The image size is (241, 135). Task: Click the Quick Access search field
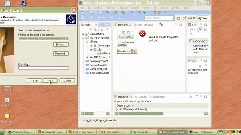[x=159, y=18]
